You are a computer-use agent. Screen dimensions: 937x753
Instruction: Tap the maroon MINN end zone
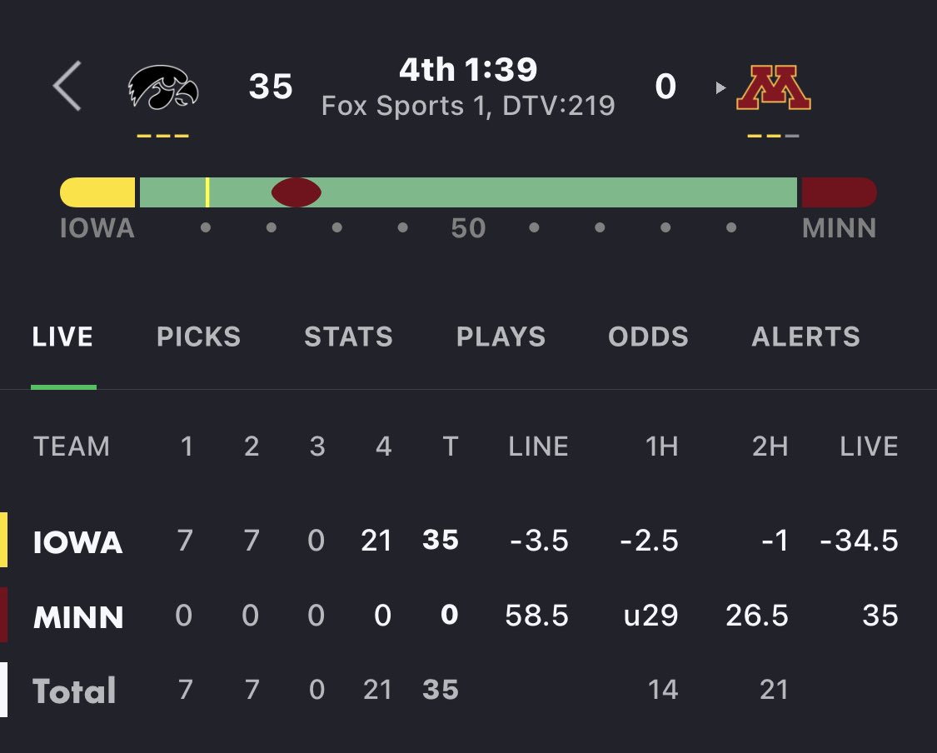pos(840,192)
